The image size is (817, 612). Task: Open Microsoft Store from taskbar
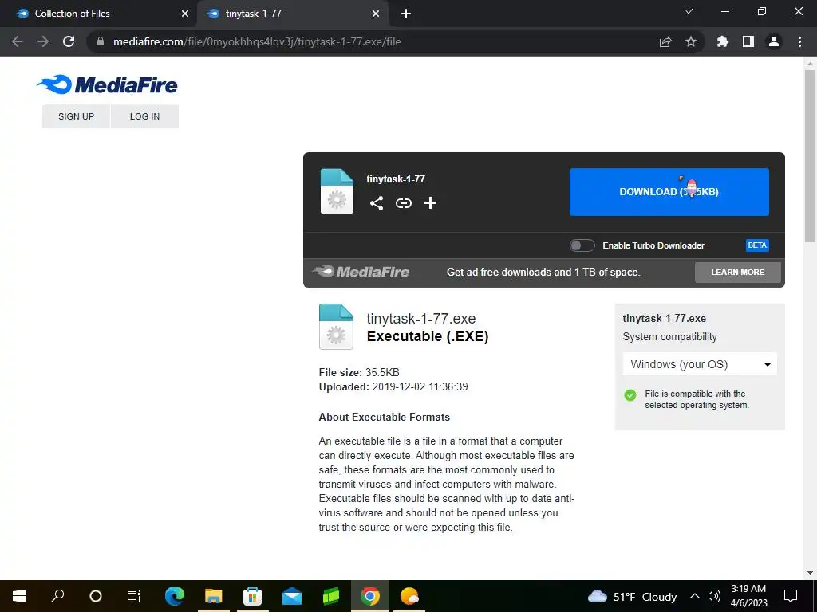(x=253, y=596)
